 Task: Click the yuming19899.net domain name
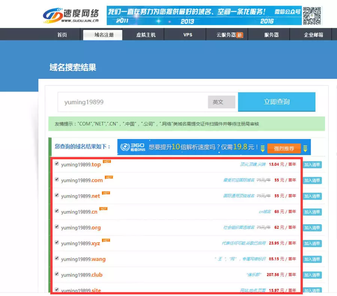pos(81,196)
